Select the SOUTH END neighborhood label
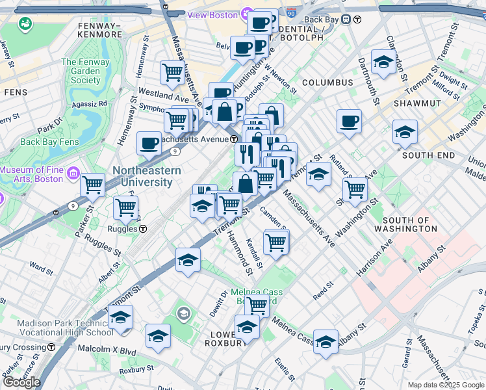Image resolution: width=486 pixels, height=390 pixels. (x=428, y=155)
